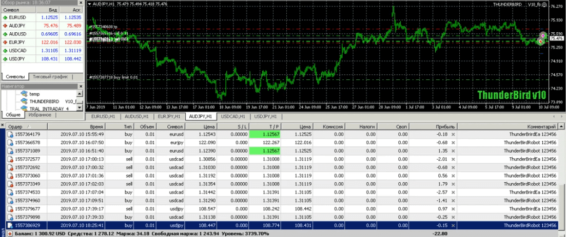
Task: Click the red down arrow icon beside AUDJPY
Action: 5,26
